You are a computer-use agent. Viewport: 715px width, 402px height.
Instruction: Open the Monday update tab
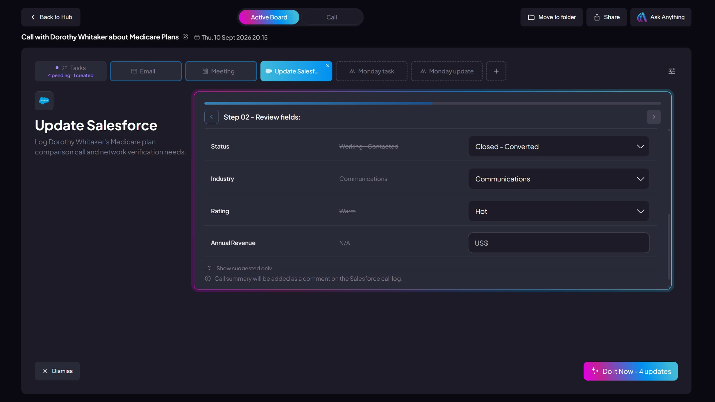tap(447, 71)
